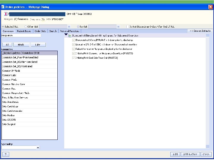Collapse the Etonogestrel order set black triangle

66,35
